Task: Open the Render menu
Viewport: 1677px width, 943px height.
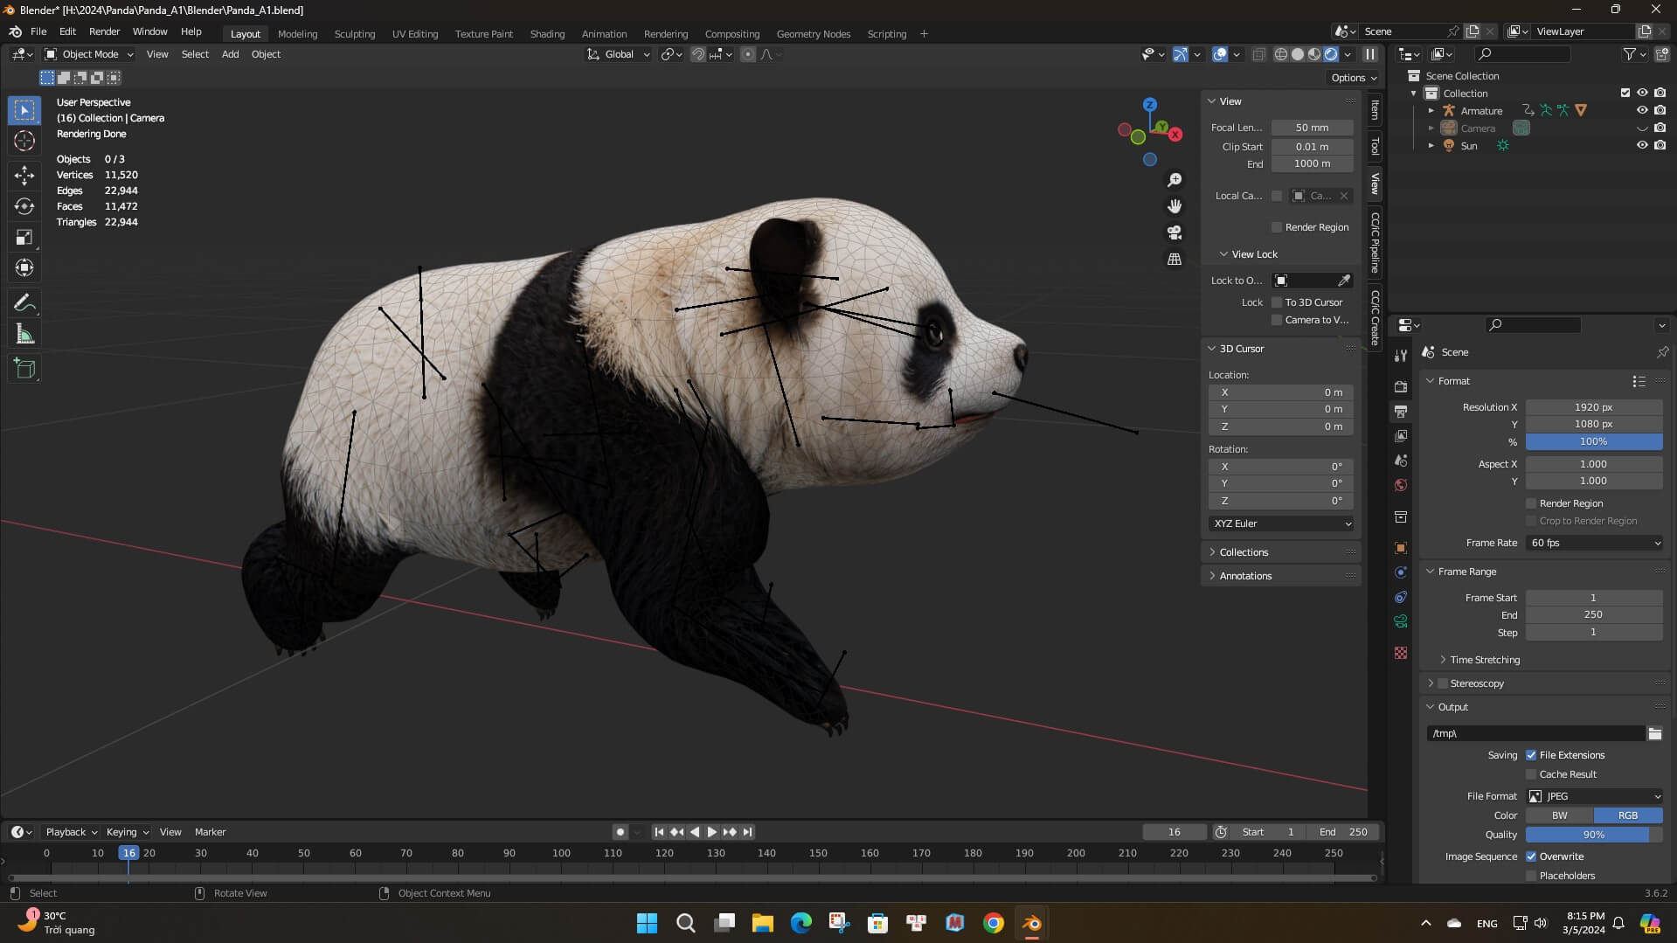Action: pyautogui.click(x=104, y=31)
